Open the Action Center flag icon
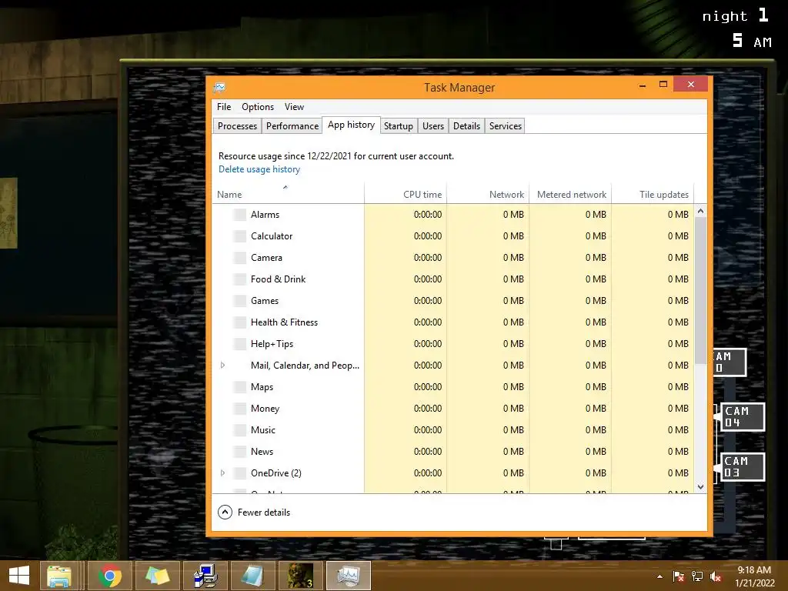The height and width of the screenshot is (591, 788). pos(679,576)
